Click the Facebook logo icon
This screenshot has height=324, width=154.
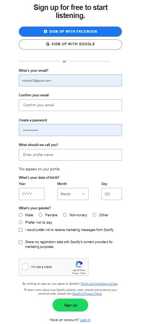pyautogui.click(x=46, y=32)
